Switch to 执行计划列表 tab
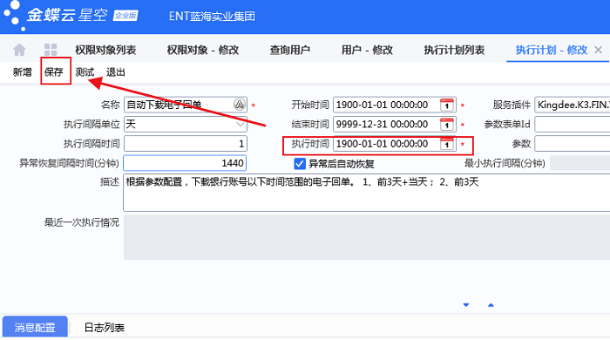This screenshot has width=610, height=340. [x=454, y=50]
